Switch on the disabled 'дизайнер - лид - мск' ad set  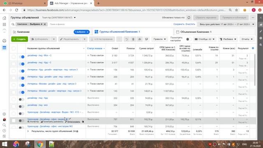tap(21, 106)
